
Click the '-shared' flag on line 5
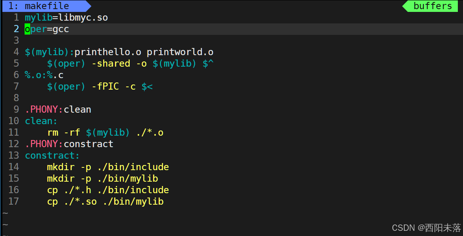tap(111, 63)
